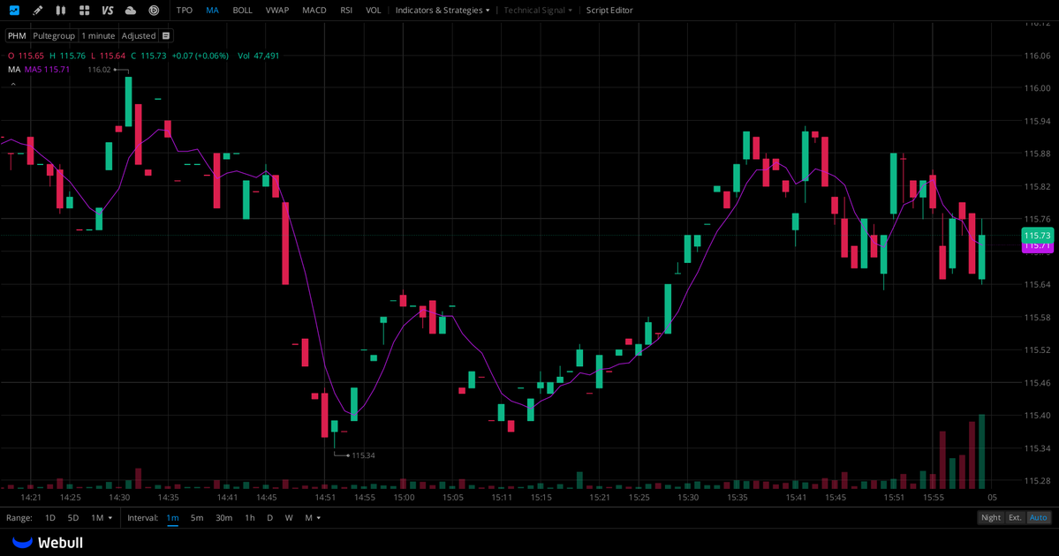Click the 115.34 low price marker
The image size is (1059, 556).
(363, 455)
